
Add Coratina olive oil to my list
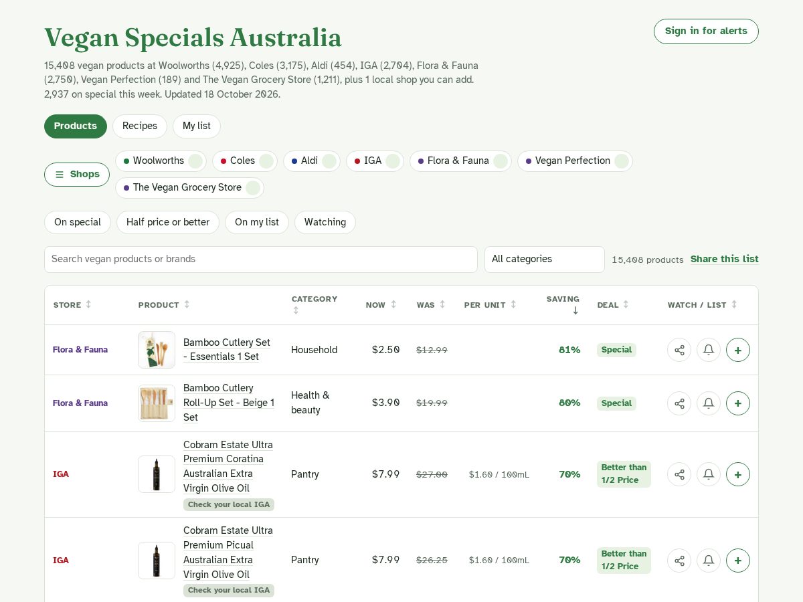738,474
